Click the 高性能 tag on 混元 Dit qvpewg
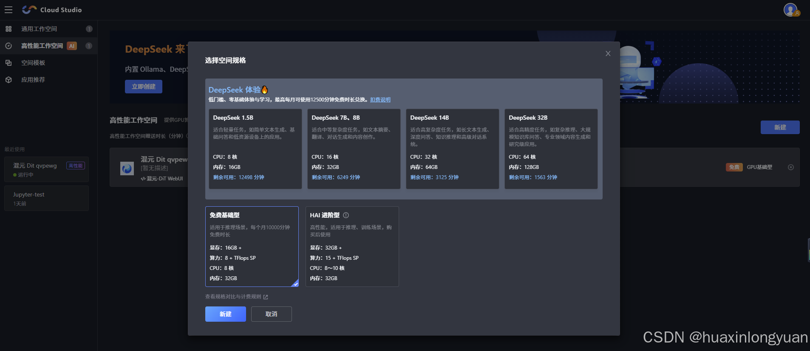Screen dimensions: 810x351 coord(76,166)
